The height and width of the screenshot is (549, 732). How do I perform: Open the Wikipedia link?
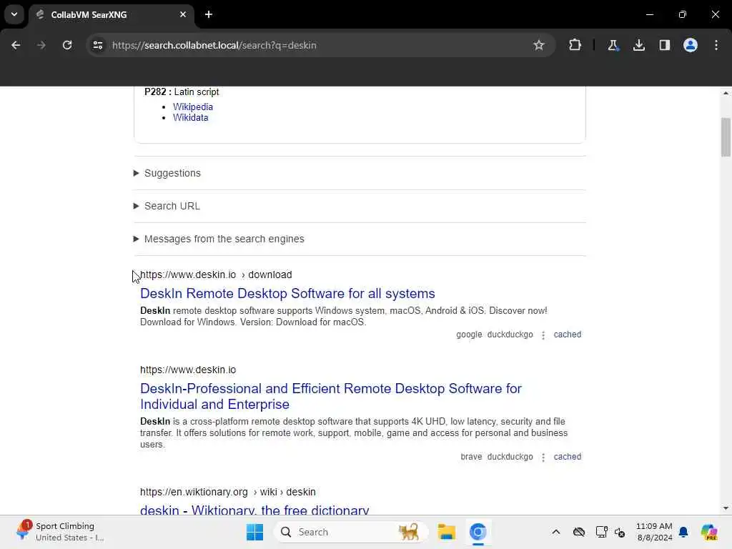[193, 107]
